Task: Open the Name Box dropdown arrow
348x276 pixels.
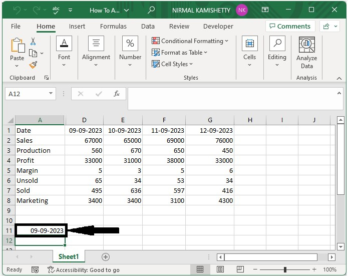Action: pyautogui.click(x=51, y=94)
